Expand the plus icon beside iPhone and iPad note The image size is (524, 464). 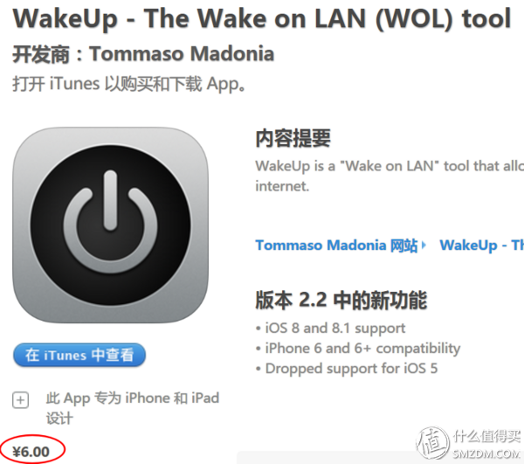point(21,400)
